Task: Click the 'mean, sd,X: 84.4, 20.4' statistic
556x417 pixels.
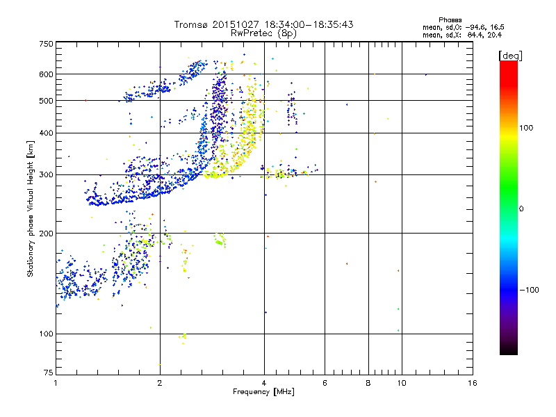Action: [x=462, y=35]
